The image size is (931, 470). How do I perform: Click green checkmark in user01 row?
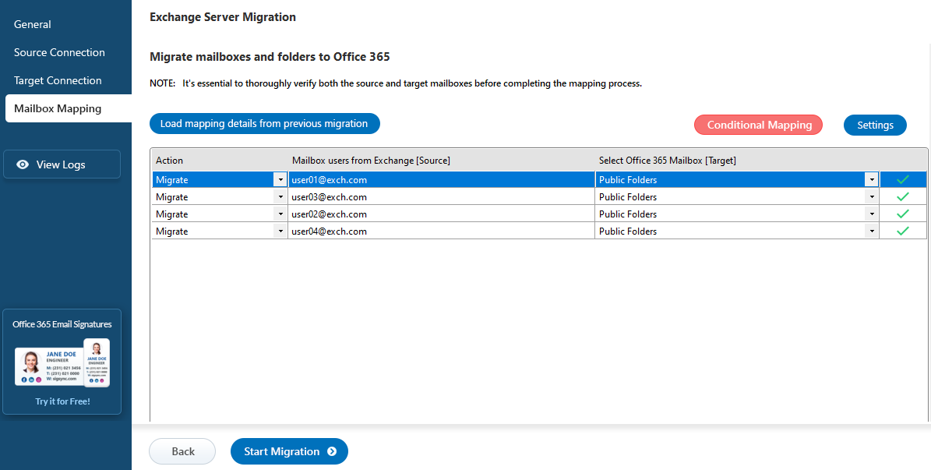coord(903,180)
